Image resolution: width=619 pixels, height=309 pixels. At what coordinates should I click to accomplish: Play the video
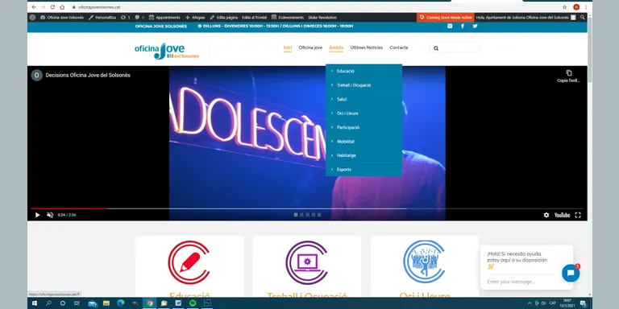point(38,215)
